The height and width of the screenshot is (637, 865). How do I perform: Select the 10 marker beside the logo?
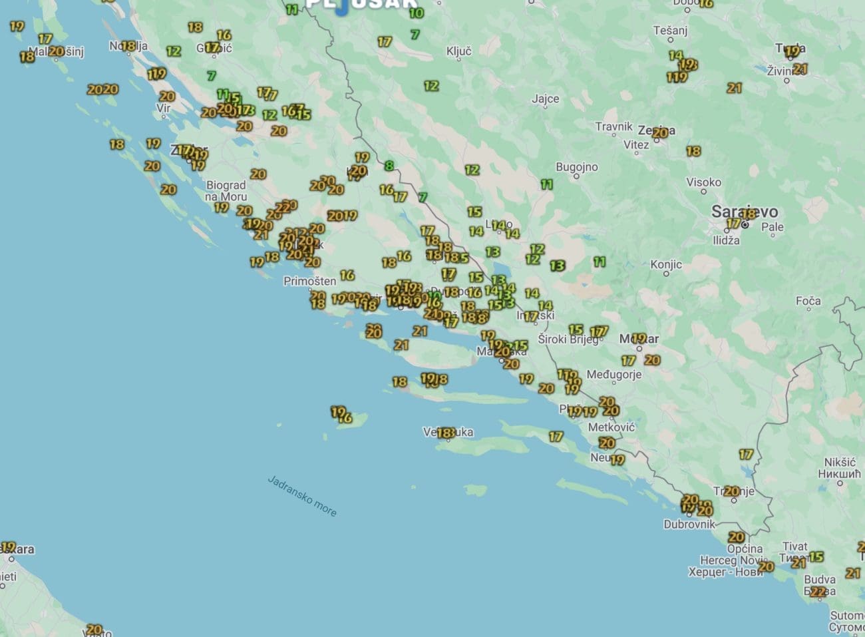[x=417, y=13]
